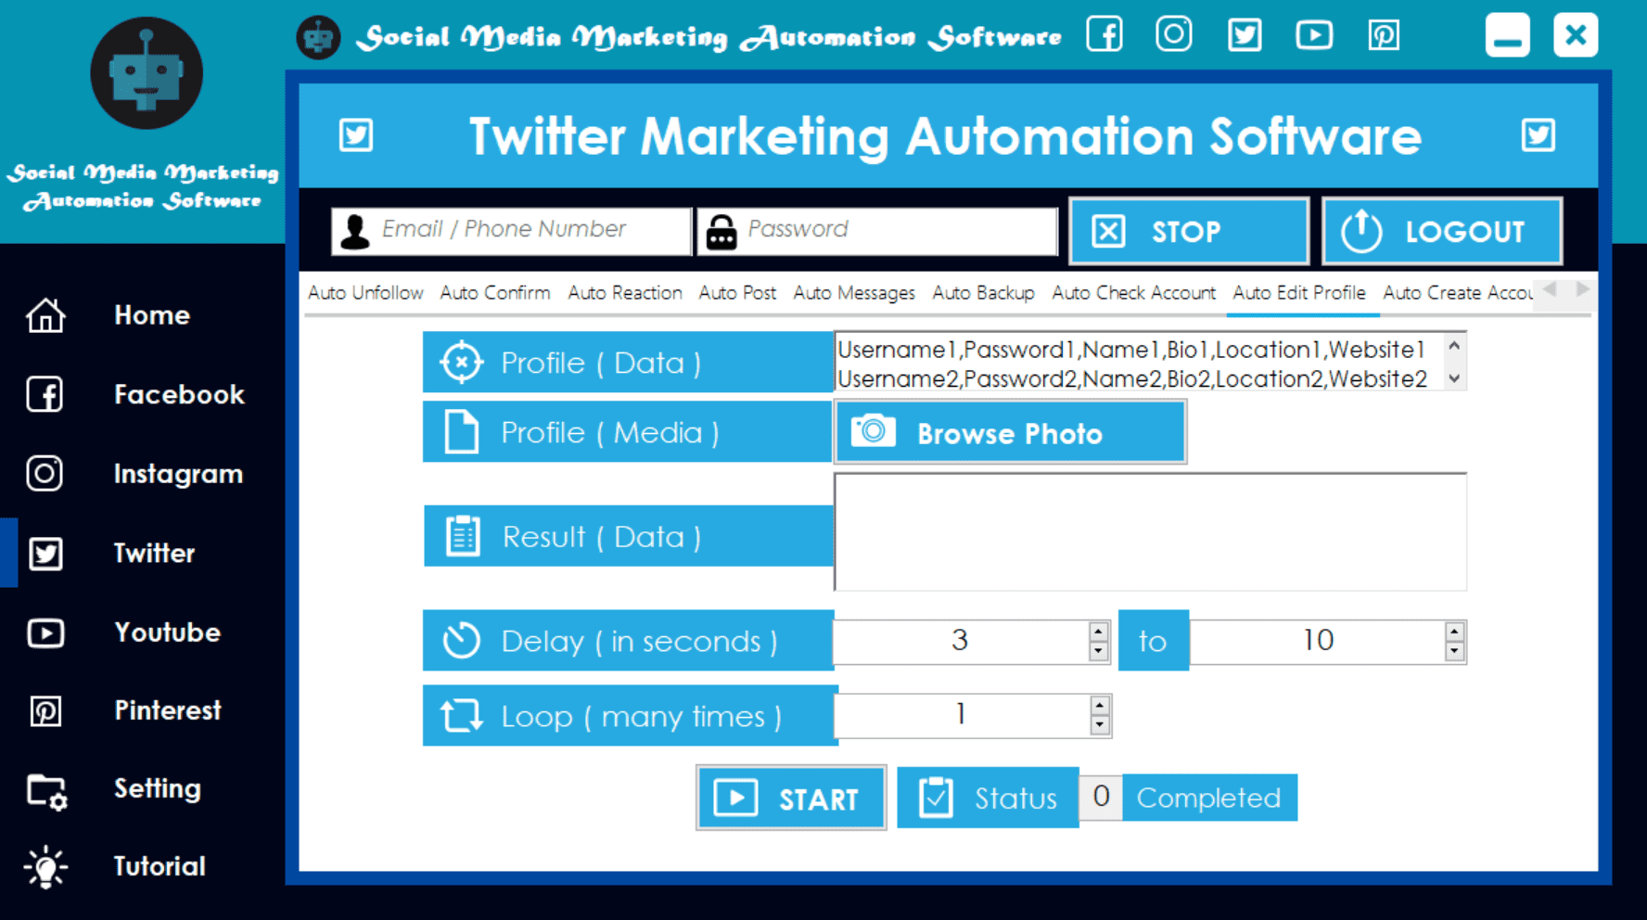
Task: Click the Result data text area
Action: pyautogui.click(x=1151, y=532)
